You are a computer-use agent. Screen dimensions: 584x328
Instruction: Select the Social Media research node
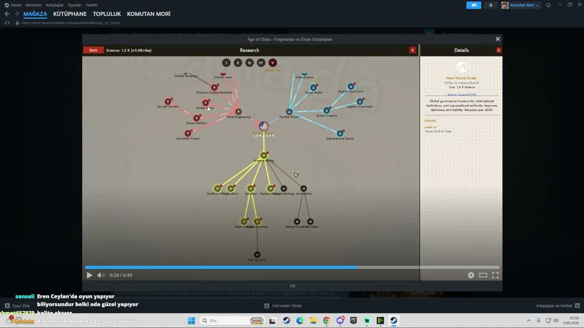(x=313, y=87)
